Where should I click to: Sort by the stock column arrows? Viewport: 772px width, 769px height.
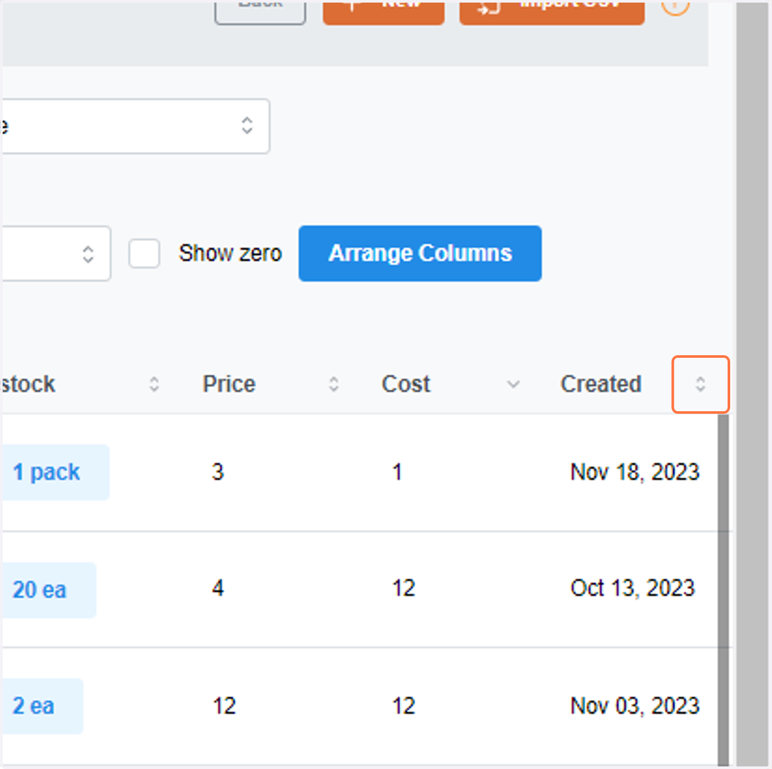pyautogui.click(x=154, y=384)
